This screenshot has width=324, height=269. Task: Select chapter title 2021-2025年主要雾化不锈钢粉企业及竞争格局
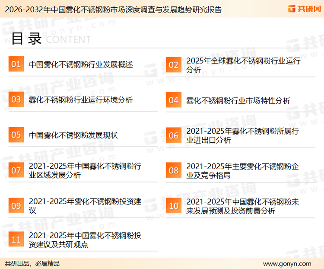pos(243,171)
